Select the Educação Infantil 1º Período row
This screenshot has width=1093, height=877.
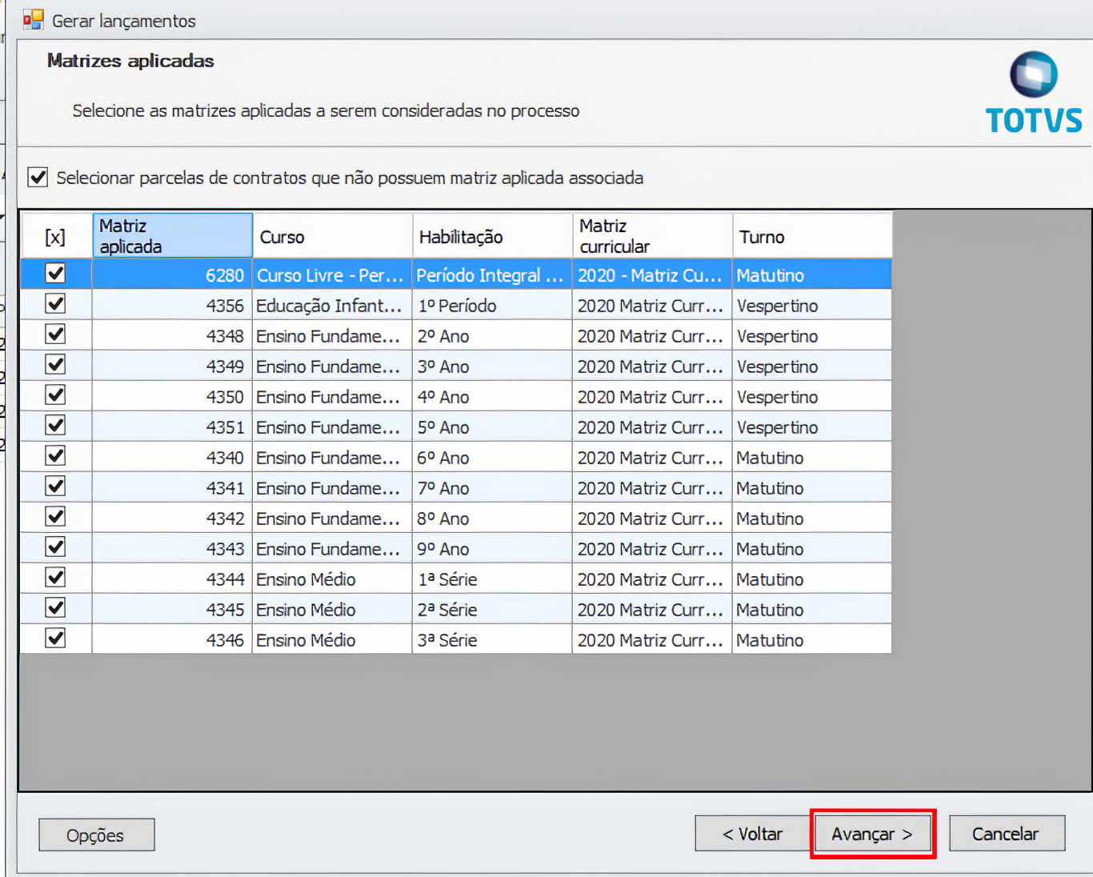[328, 306]
